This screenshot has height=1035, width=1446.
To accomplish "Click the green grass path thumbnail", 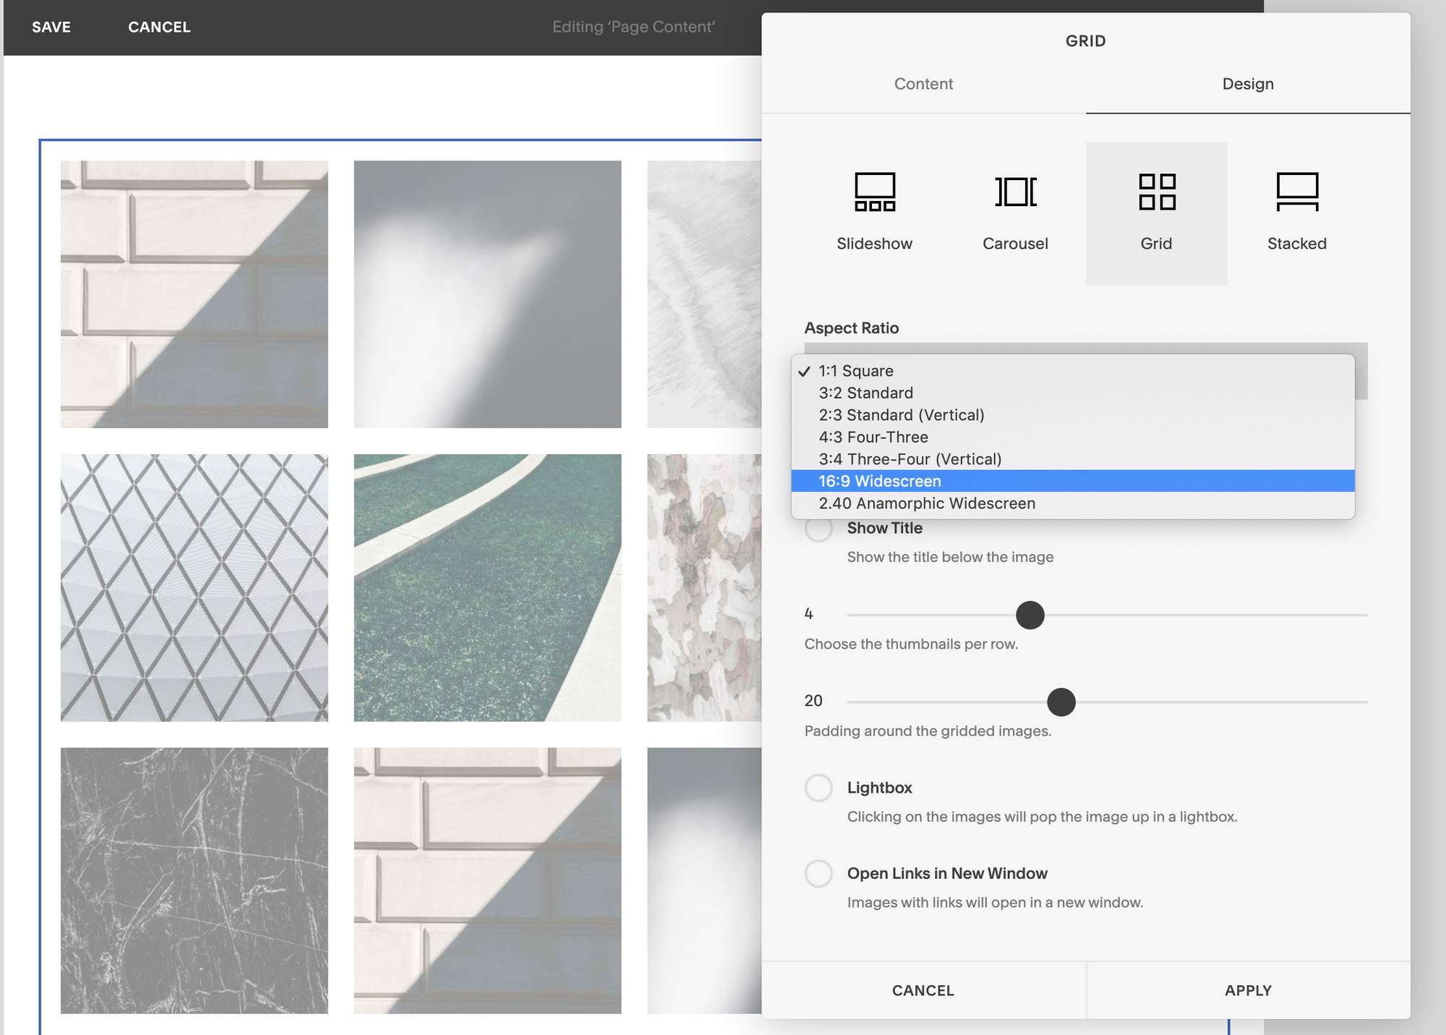I will click(487, 587).
